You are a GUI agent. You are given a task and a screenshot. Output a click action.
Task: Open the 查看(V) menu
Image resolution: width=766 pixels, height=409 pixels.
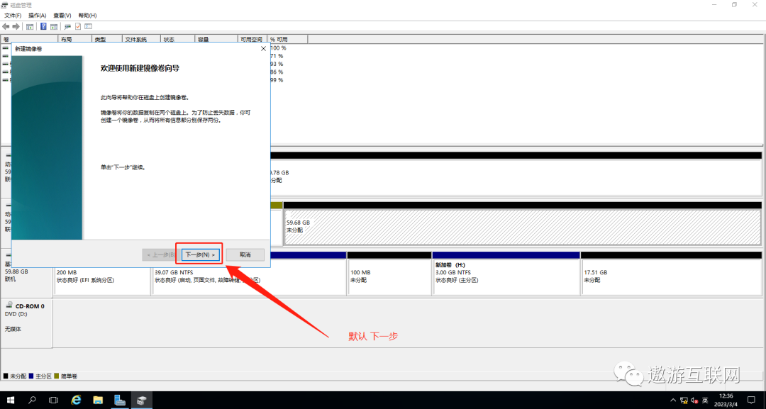(62, 16)
